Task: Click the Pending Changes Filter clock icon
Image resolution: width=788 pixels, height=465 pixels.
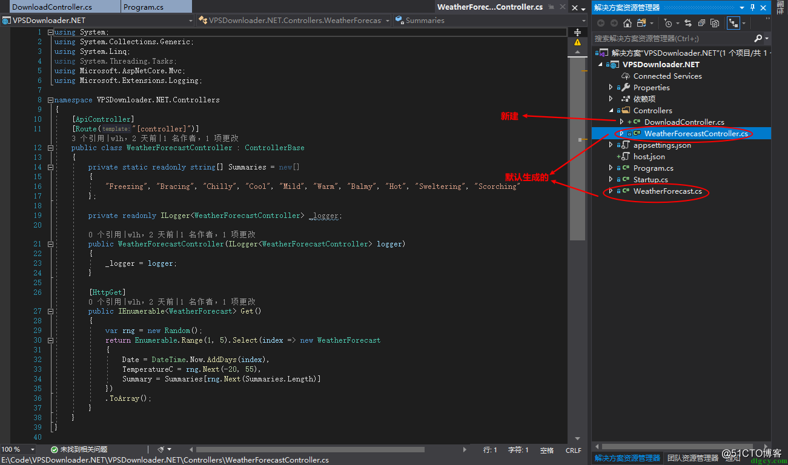Action: pos(667,23)
